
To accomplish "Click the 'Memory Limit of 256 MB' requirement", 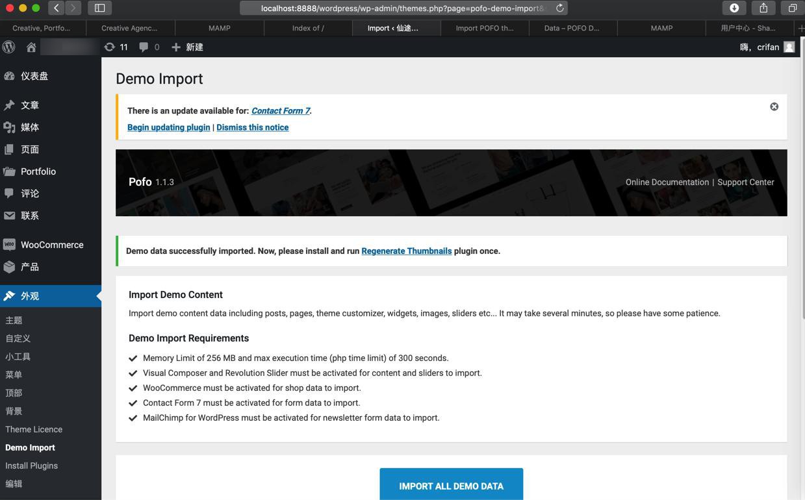I will pyautogui.click(x=296, y=358).
